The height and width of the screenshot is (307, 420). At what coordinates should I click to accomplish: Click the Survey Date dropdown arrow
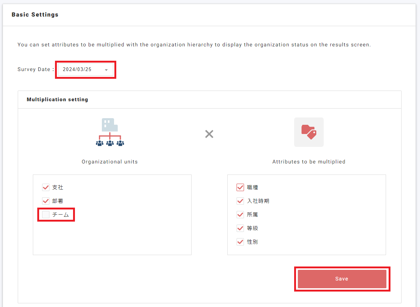[x=106, y=70]
